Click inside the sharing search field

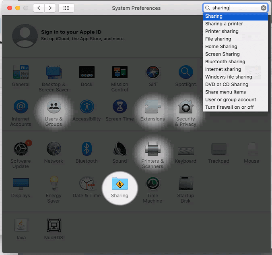[x=235, y=8]
